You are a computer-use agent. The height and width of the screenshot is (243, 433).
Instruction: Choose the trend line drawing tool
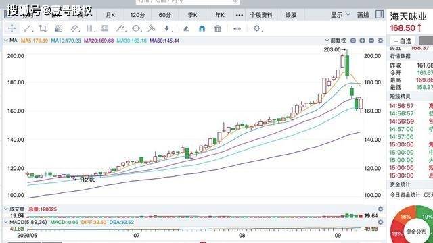pyautogui.click(x=28, y=28)
